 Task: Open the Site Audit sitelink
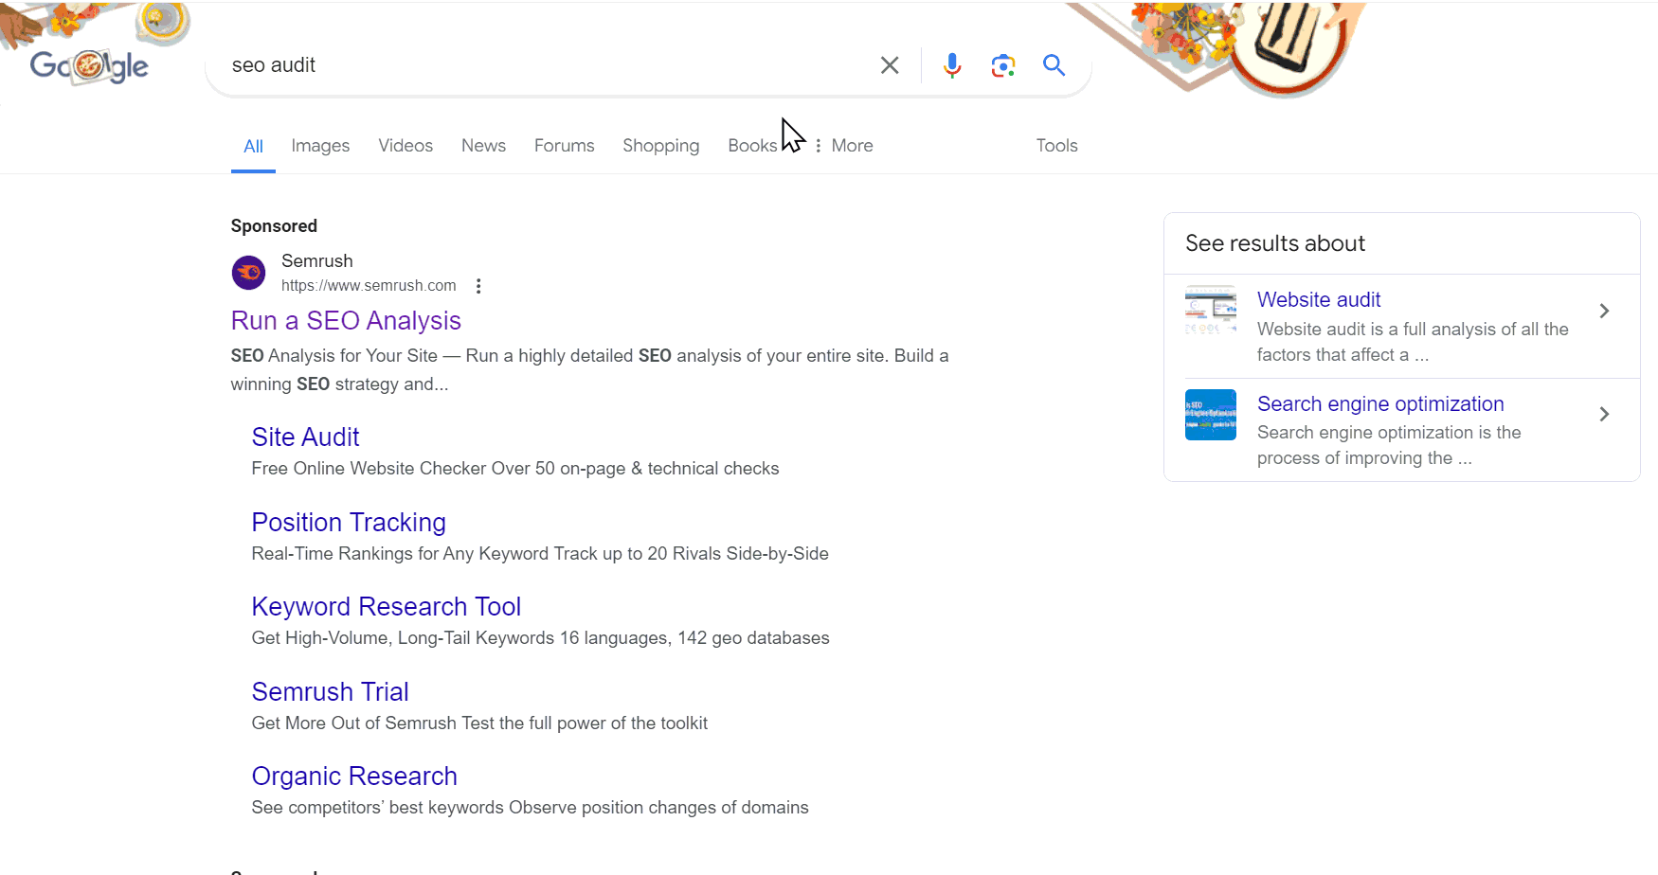coord(305,437)
